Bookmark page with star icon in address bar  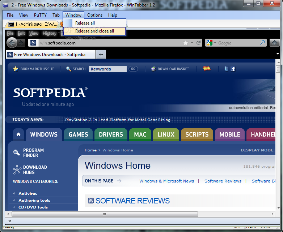click(x=186, y=43)
